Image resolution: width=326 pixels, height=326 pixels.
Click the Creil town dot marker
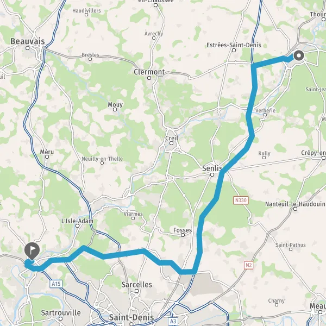pos(171,143)
